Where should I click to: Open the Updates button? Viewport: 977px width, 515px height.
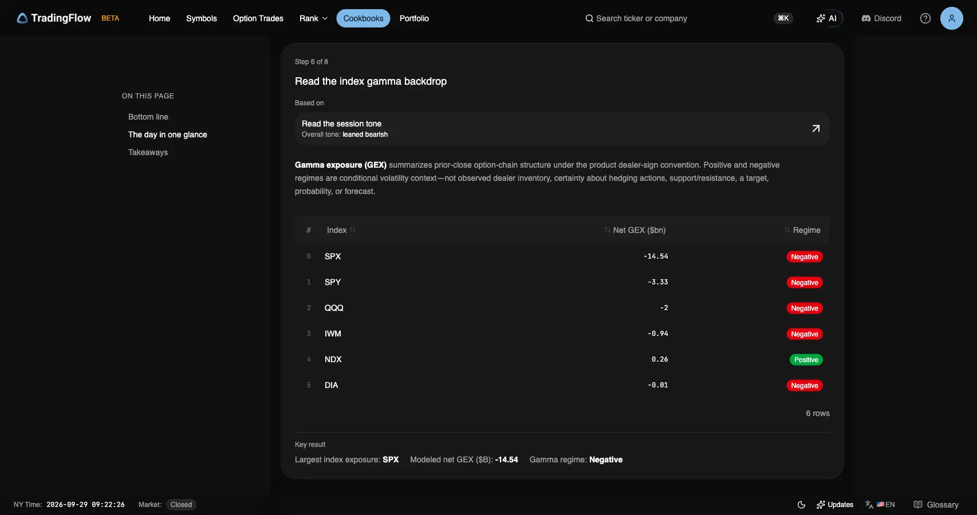(x=835, y=505)
